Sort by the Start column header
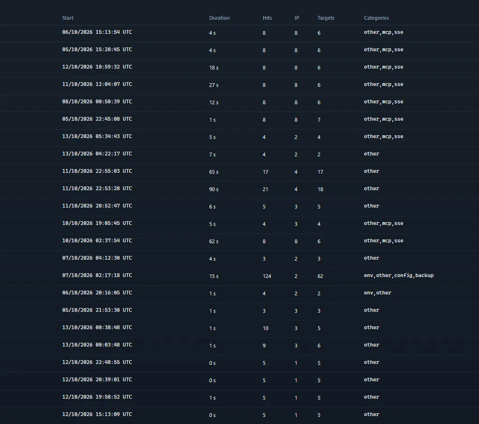Screen dimensions: 479x424 (x=68, y=18)
